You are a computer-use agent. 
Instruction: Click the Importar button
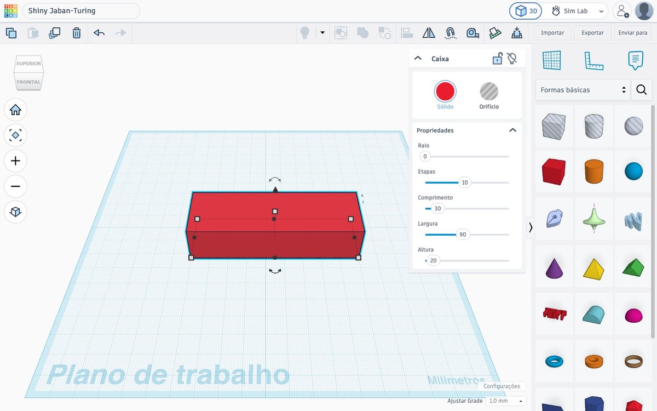click(x=552, y=33)
